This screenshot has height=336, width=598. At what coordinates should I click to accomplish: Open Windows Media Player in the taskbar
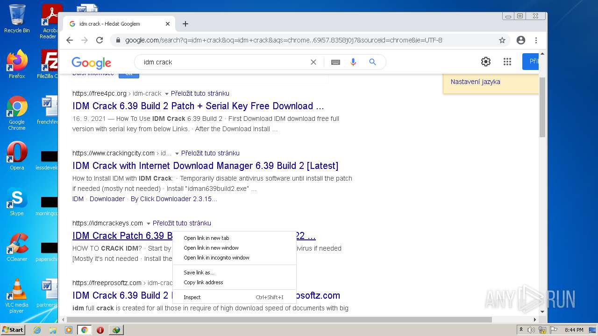(x=69, y=330)
